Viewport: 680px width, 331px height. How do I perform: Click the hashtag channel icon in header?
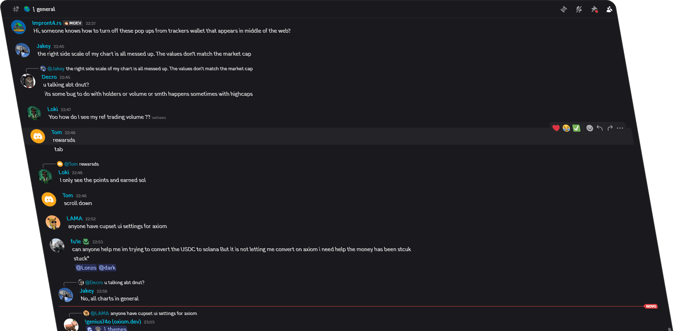coord(16,9)
